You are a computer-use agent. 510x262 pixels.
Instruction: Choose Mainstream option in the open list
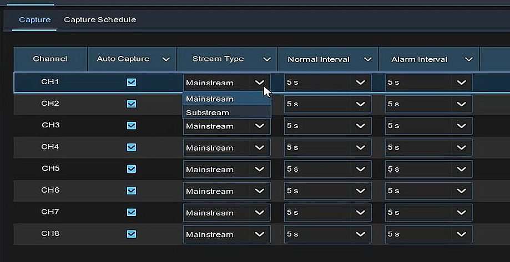click(x=210, y=99)
